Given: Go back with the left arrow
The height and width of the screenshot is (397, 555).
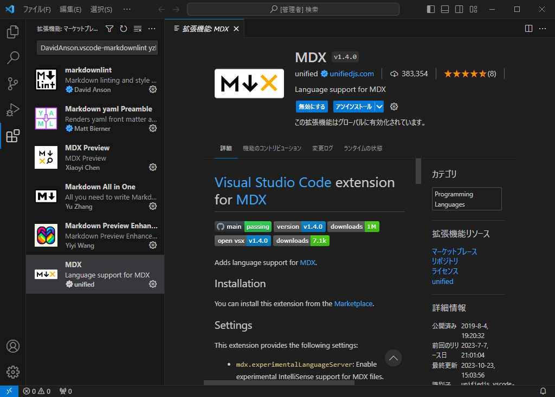Looking at the screenshot, I should coord(162,9).
